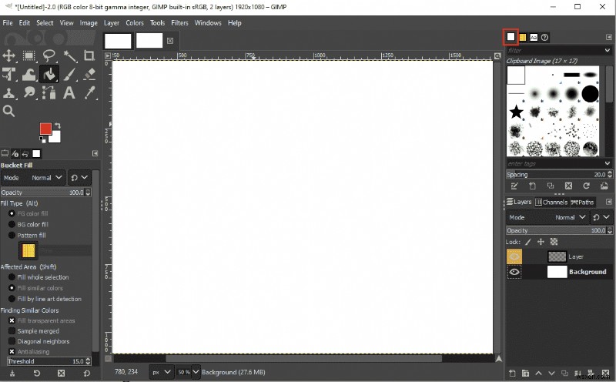The width and height of the screenshot is (616, 382).
Task: Reset colors to default black and white
Action: (42, 139)
